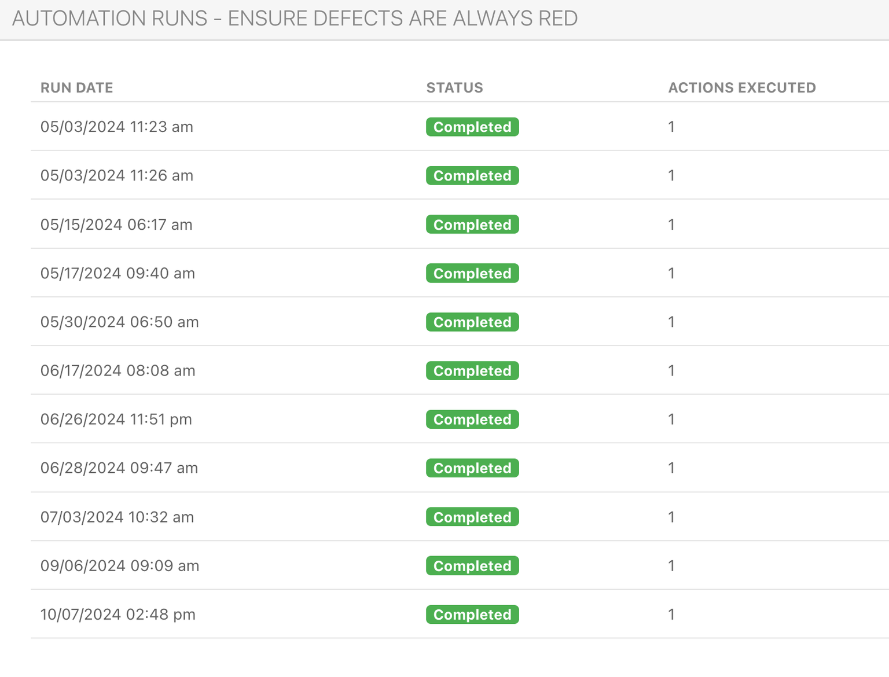Click the Automation Runs panel title

(295, 19)
